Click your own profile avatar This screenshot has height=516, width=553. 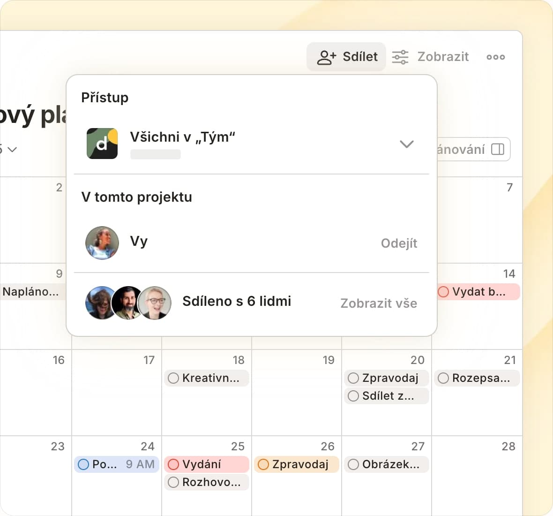click(102, 243)
